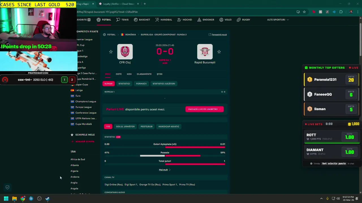This screenshot has width=362, height=203.
Task: Expand statistics with Mai mult
Action: point(165,170)
